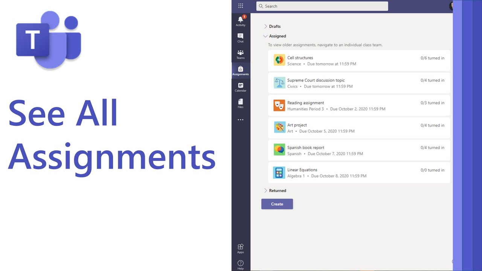Click '0/3 turned in' for Reading assignment

pyautogui.click(x=432, y=103)
